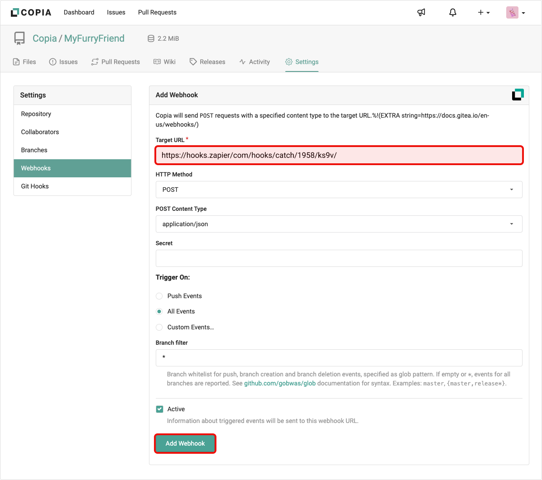
Task: Click the Copia logo in Add Webhook header
Action: (x=518, y=95)
